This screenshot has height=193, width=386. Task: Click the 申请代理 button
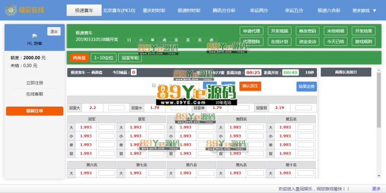(x=251, y=31)
